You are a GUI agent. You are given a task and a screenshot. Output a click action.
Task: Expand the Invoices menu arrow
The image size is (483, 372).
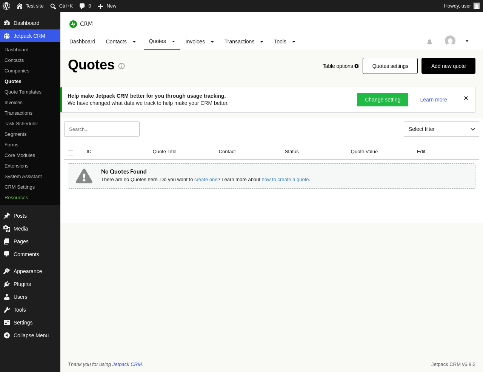click(x=212, y=42)
